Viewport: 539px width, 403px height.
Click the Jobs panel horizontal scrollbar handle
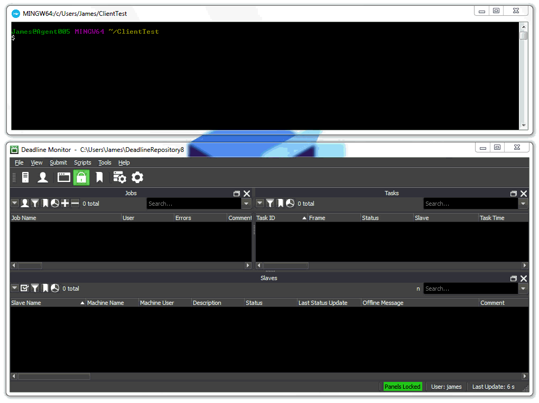click(x=30, y=265)
